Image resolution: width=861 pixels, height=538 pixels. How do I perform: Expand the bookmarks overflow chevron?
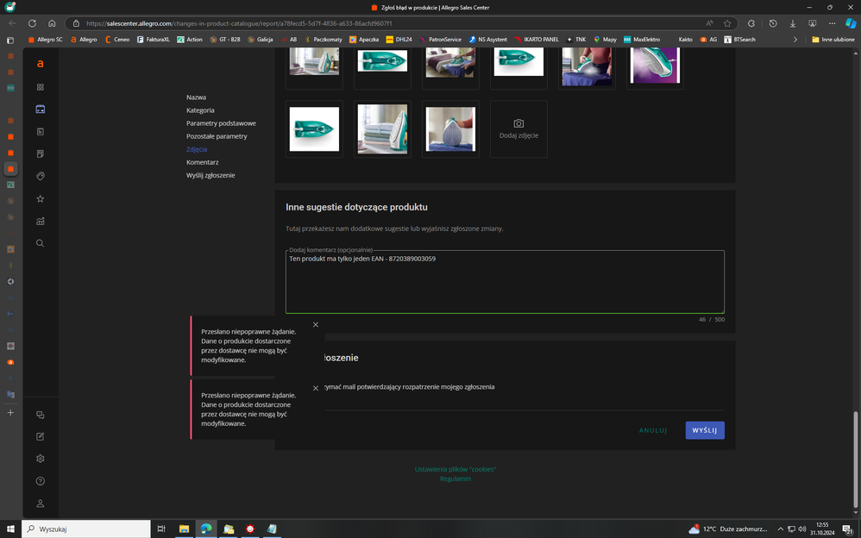(x=795, y=40)
